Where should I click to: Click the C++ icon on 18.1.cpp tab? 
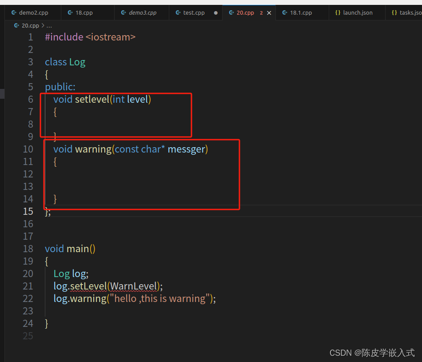tap(285, 12)
